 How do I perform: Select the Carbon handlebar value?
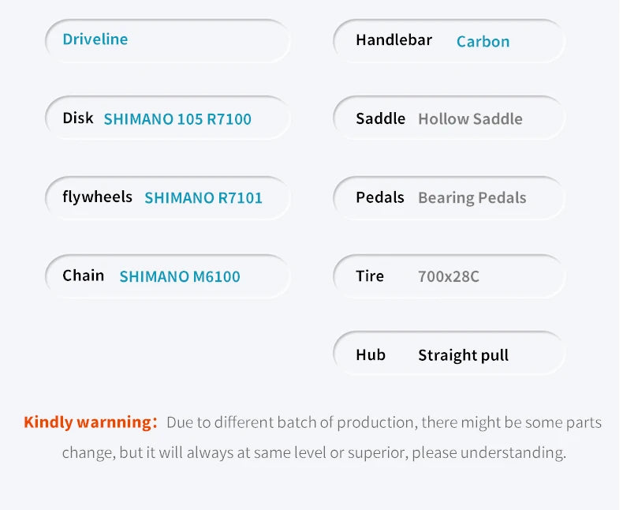[x=483, y=42]
